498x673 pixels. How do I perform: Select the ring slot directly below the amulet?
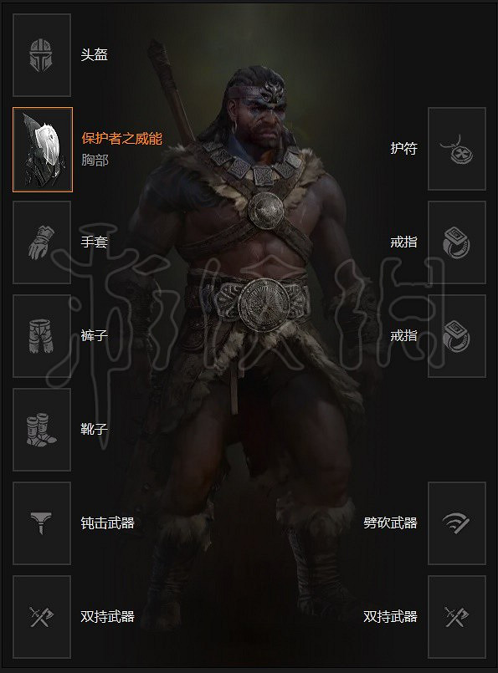pos(457,242)
